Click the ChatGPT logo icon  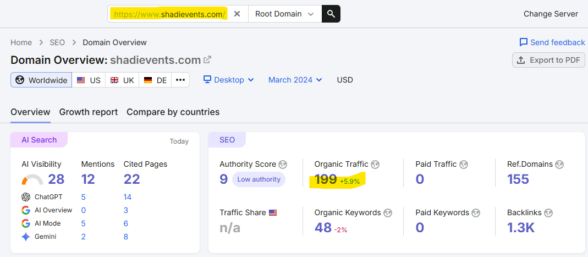[x=26, y=197]
